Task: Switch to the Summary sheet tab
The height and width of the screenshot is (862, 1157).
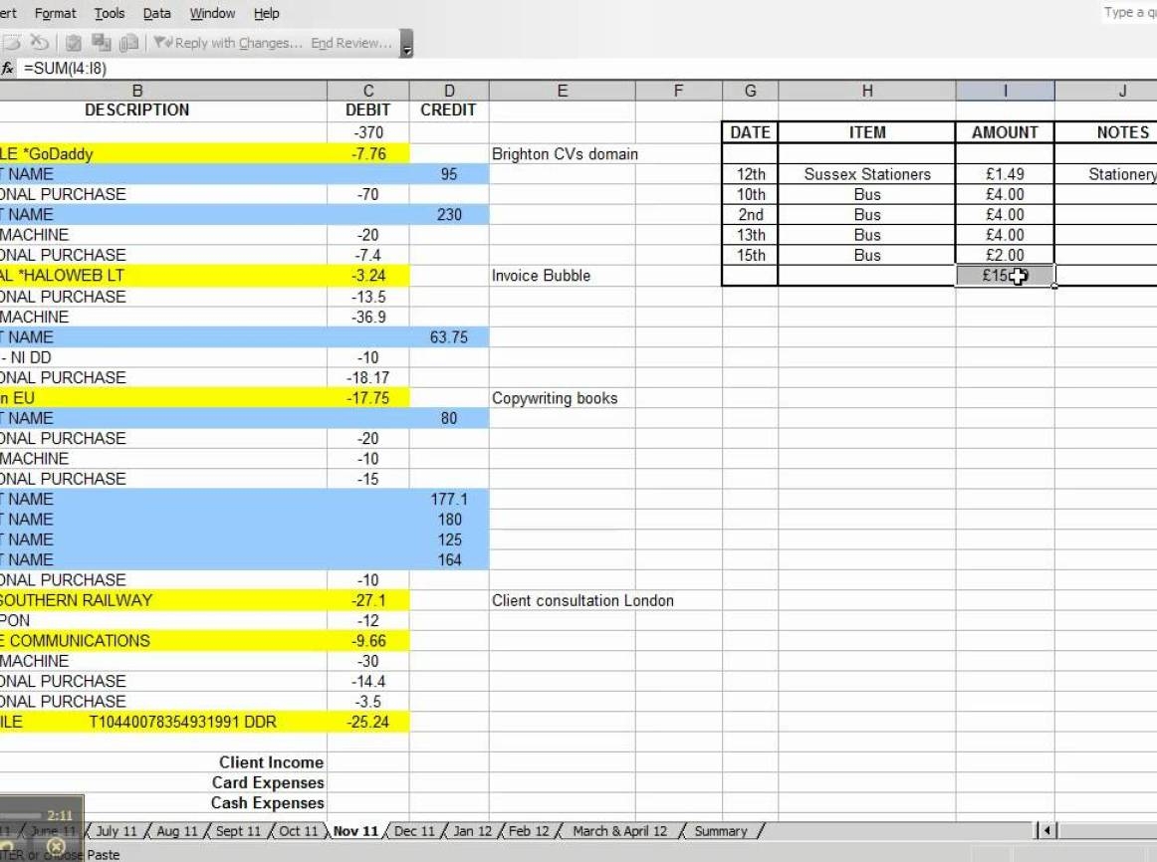Action: click(720, 830)
